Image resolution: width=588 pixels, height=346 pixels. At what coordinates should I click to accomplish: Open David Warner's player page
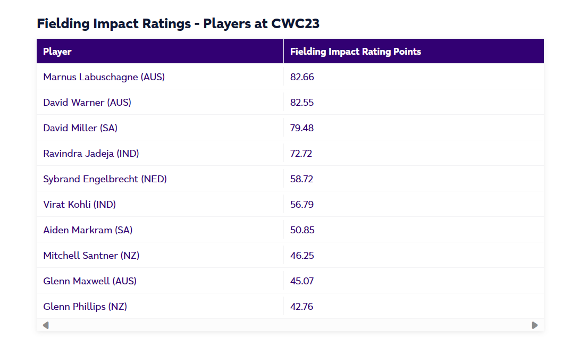click(x=87, y=102)
